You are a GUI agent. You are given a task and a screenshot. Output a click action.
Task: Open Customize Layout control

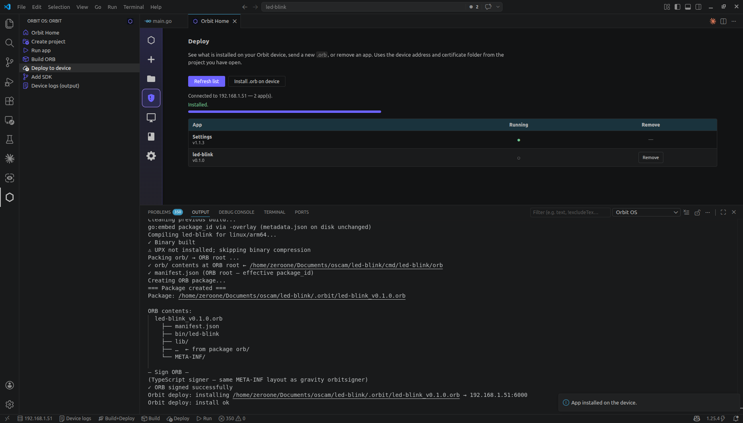(667, 7)
